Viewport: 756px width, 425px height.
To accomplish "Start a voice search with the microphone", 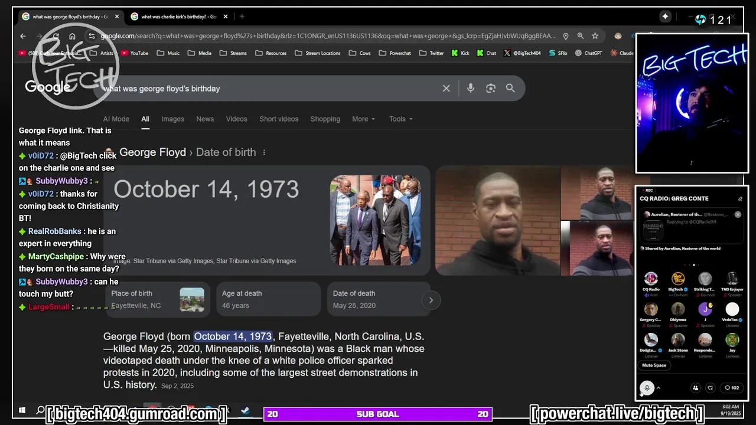I will (471, 89).
